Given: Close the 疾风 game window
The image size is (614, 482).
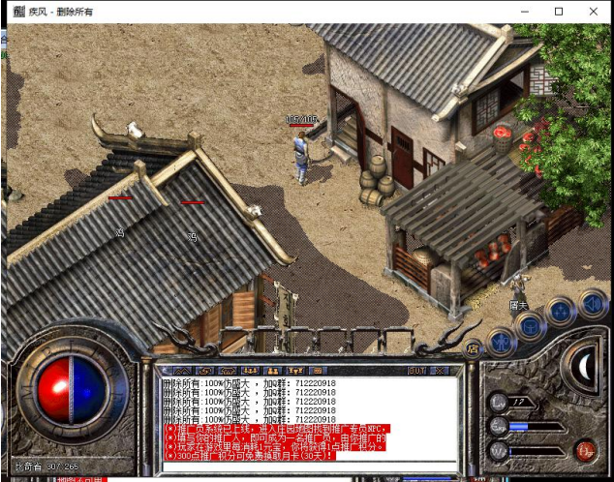Looking at the screenshot, I should 594,12.
